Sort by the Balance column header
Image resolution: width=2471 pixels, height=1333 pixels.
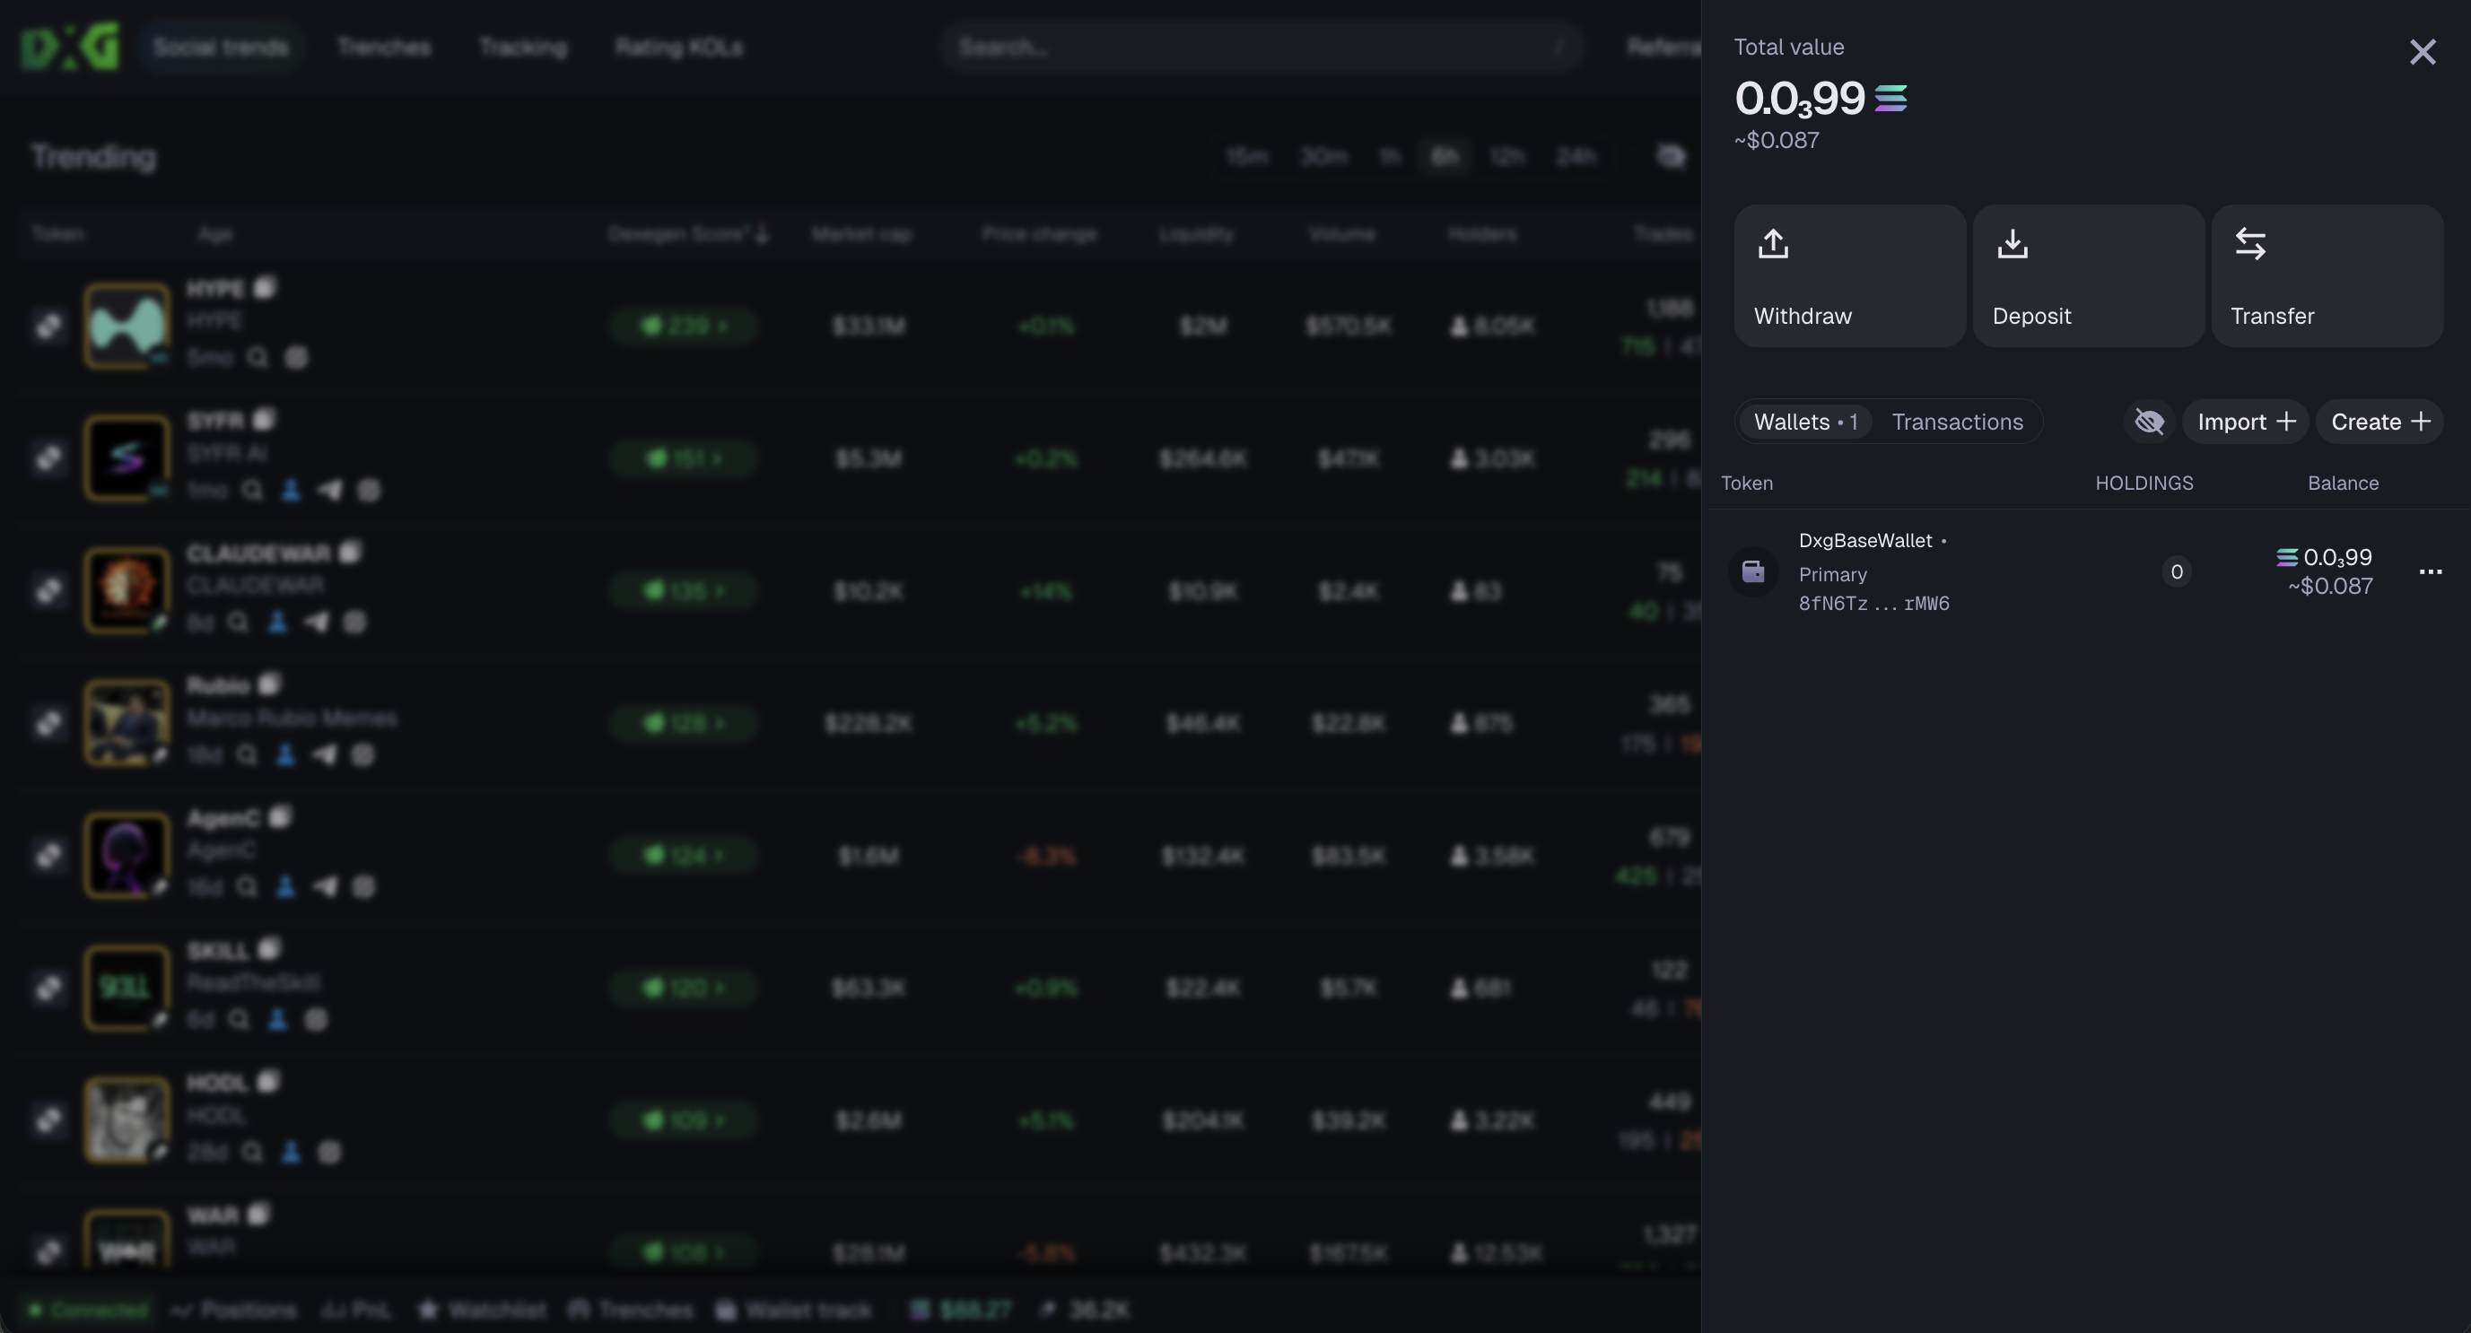click(2342, 484)
